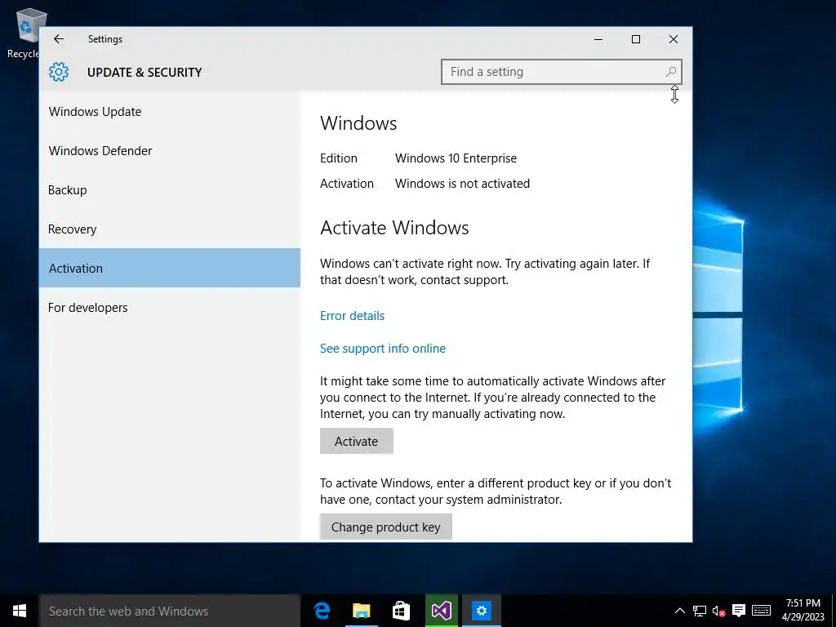Image resolution: width=836 pixels, height=627 pixels.
Task: Click the Windows 10 Enterprise edition text
Action: [x=456, y=158]
